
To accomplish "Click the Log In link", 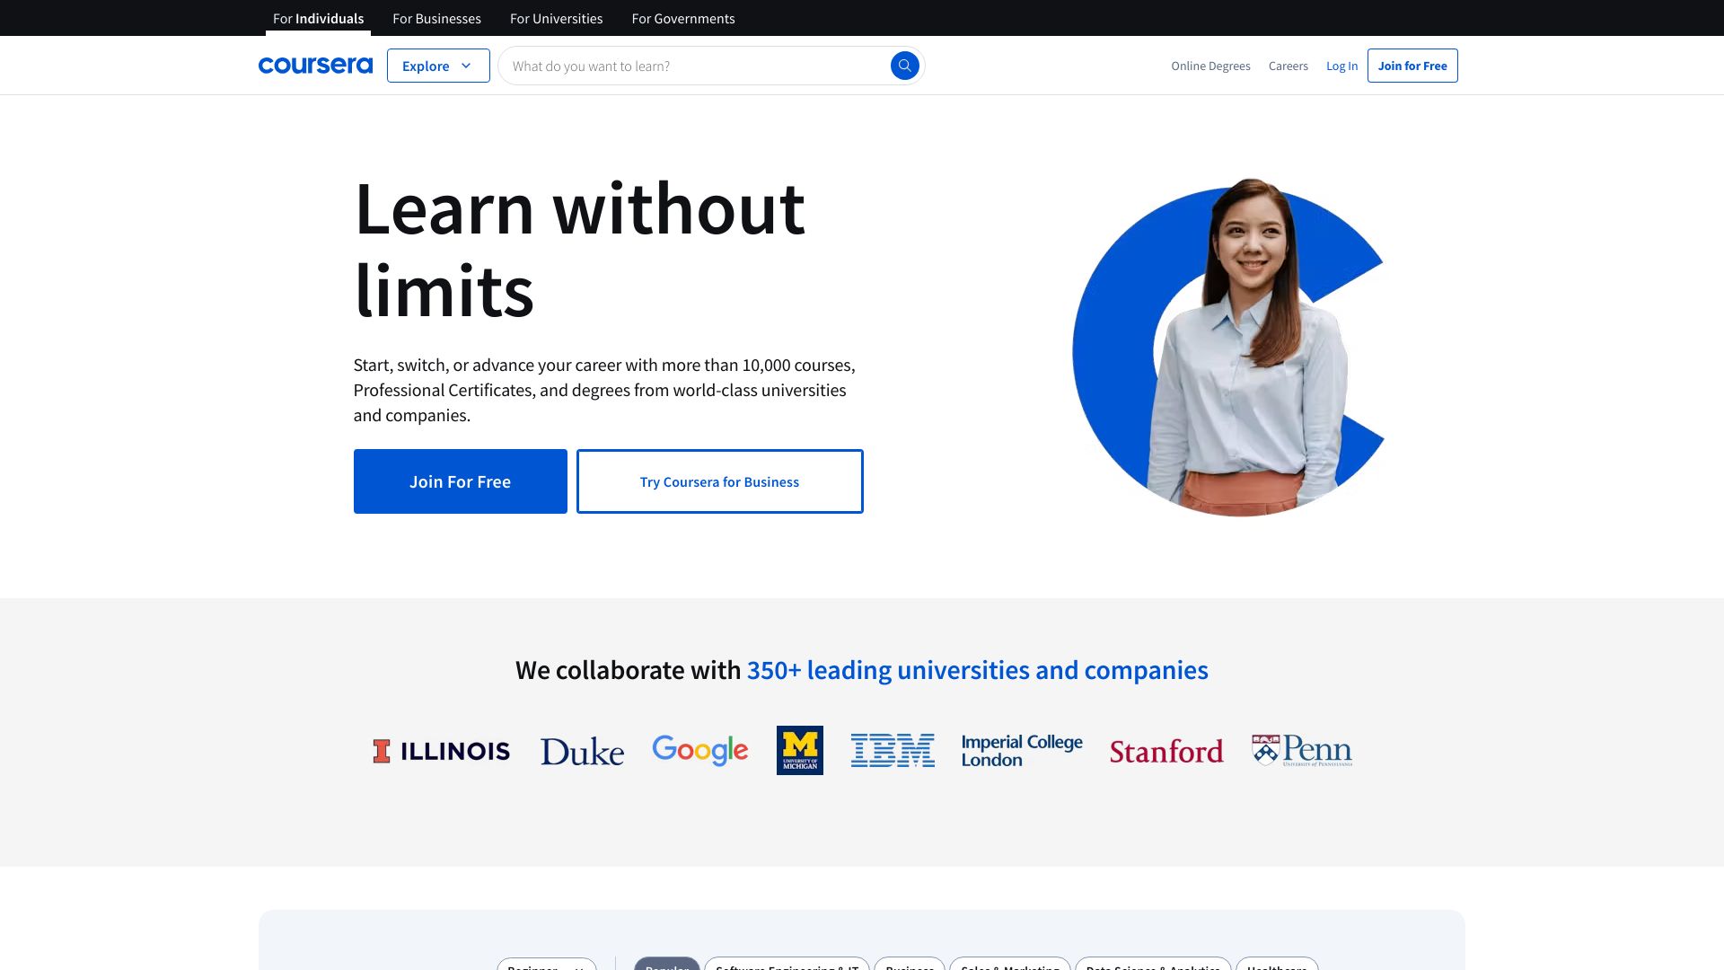I will click(x=1341, y=66).
